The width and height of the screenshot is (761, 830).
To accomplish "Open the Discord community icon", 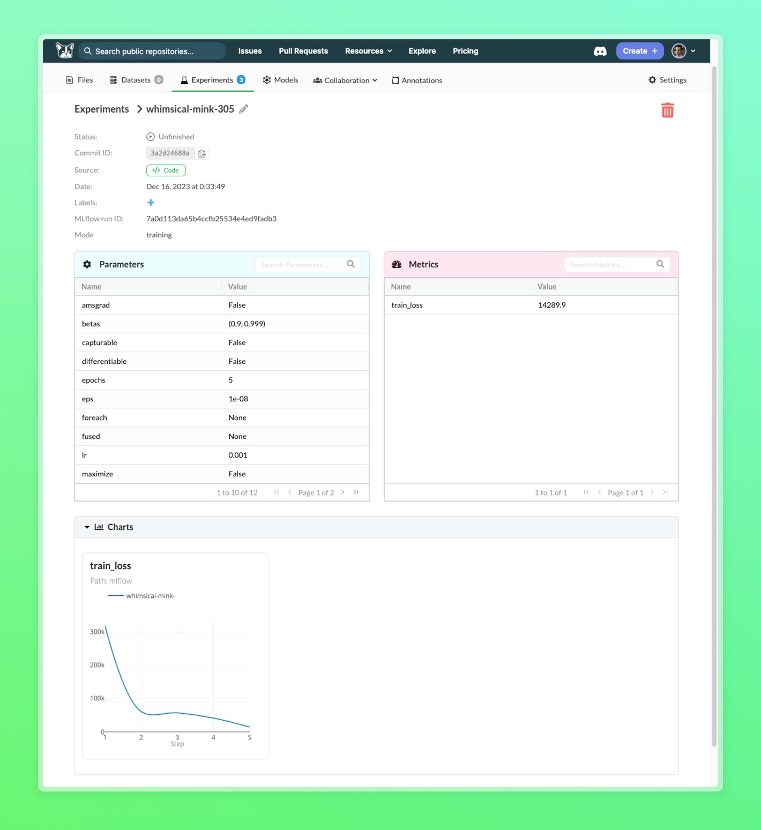I will point(600,51).
